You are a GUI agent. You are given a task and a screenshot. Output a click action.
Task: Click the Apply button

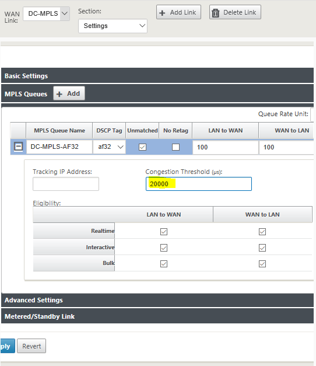[8, 346]
